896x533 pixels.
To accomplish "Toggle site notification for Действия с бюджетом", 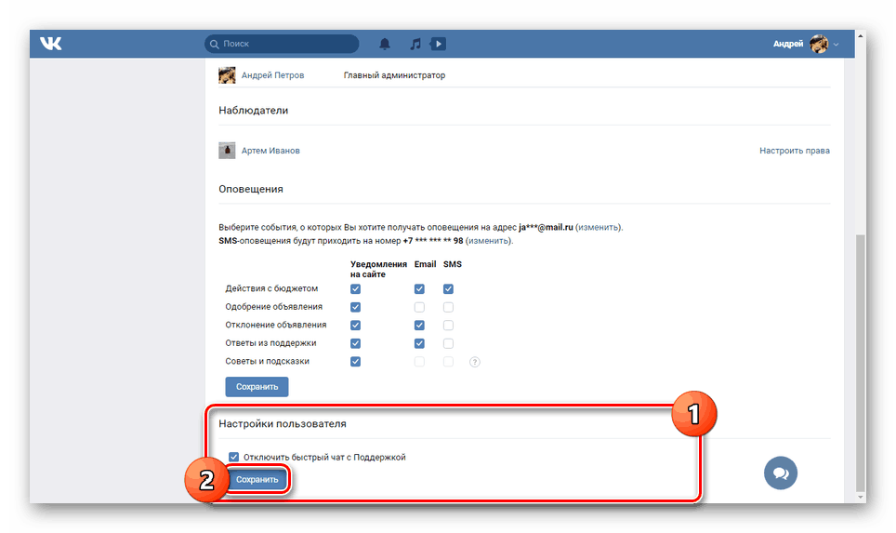I will click(355, 288).
